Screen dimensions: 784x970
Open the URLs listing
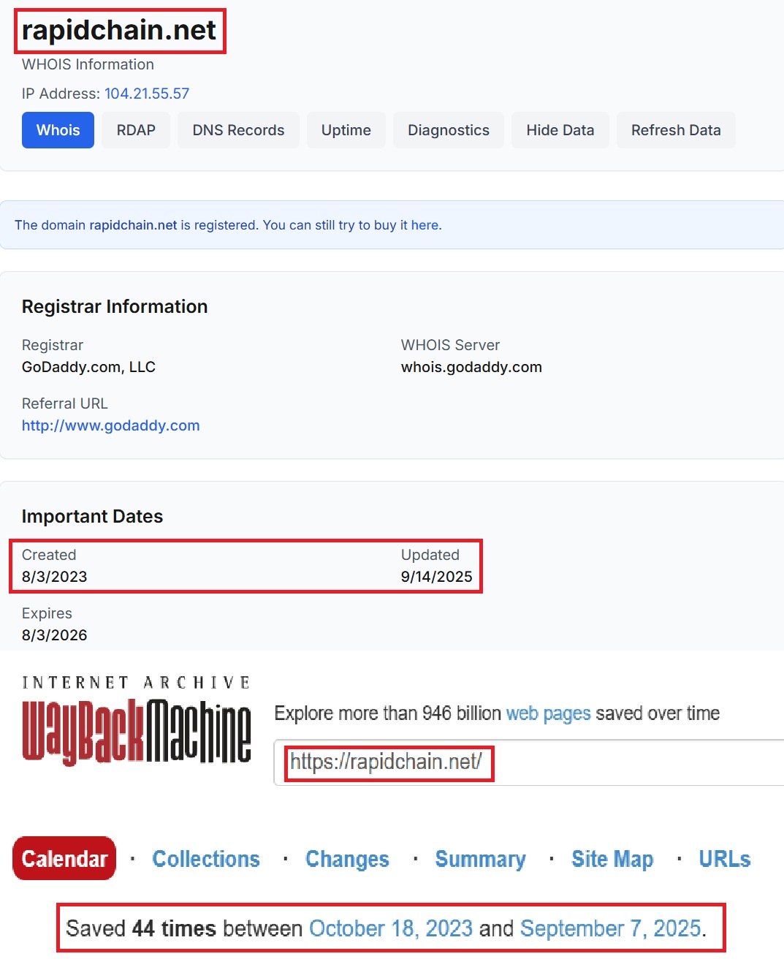click(724, 859)
